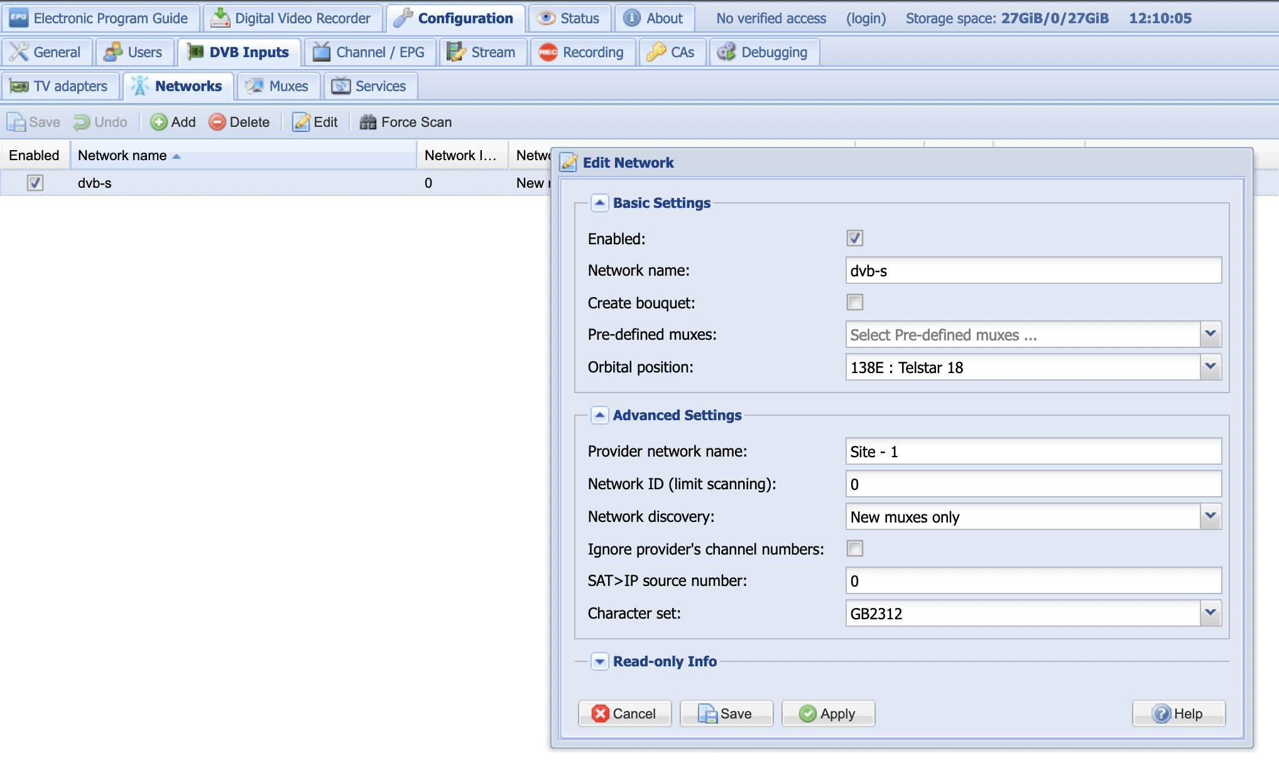Expand the Read-only Info section
The height and width of the screenshot is (770, 1279).
tap(600, 661)
